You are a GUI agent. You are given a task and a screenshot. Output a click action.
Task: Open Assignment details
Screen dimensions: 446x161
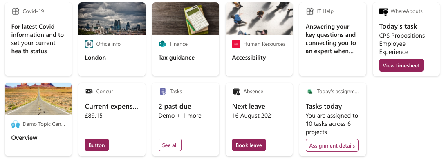[x=332, y=145]
